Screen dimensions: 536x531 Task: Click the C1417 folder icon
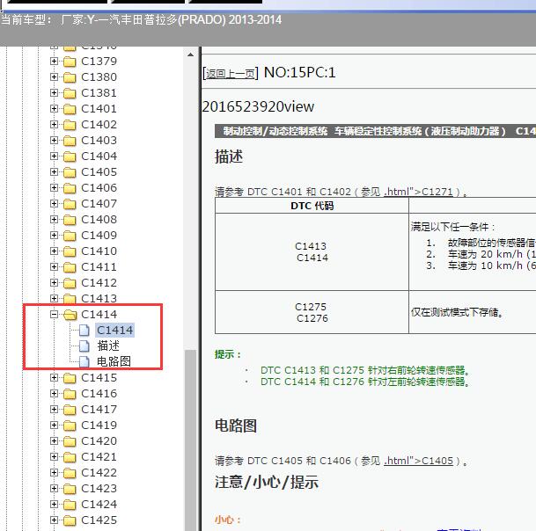[70, 409]
